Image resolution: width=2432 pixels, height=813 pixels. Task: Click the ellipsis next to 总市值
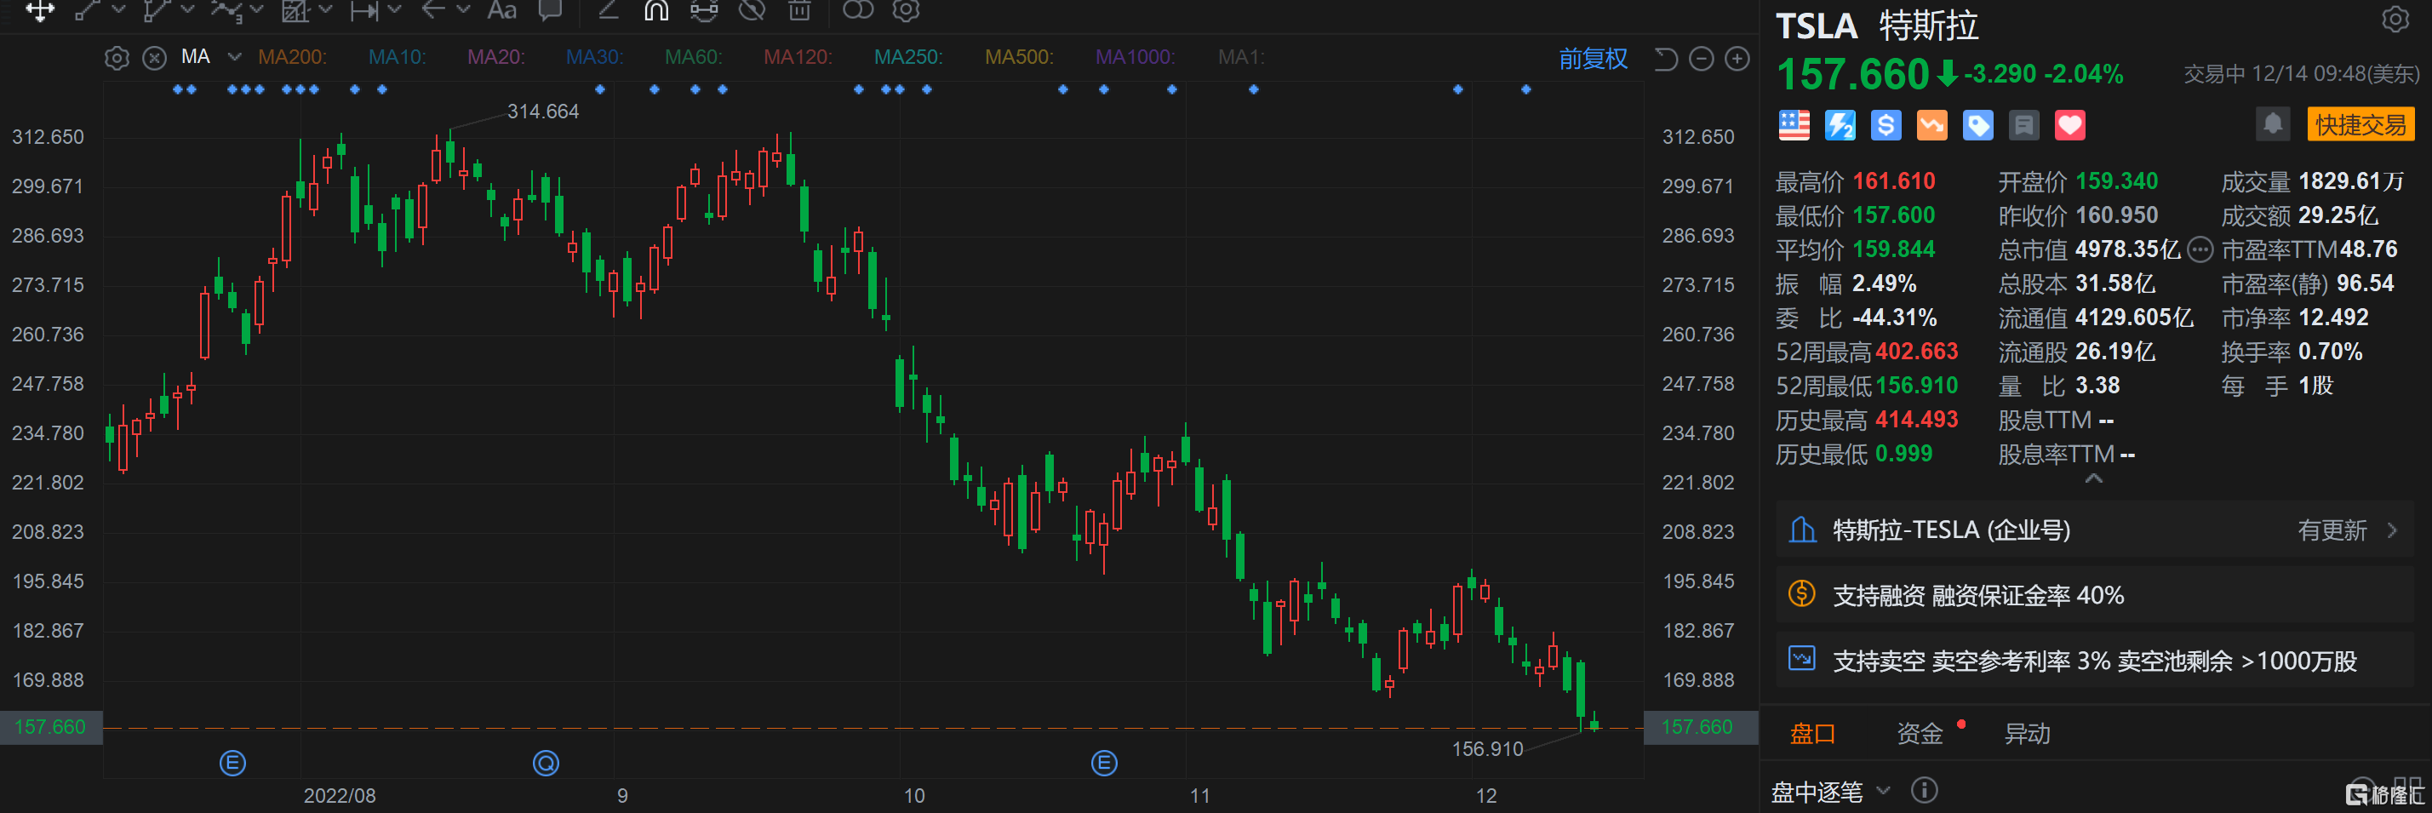[2200, 249]
